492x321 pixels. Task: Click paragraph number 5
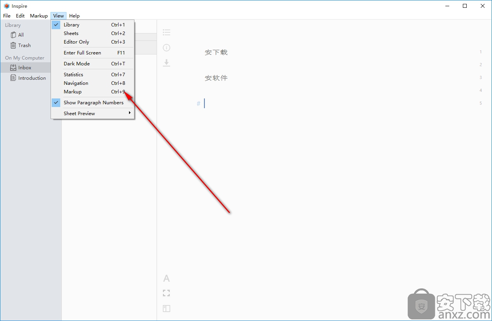tap(481, 103)
